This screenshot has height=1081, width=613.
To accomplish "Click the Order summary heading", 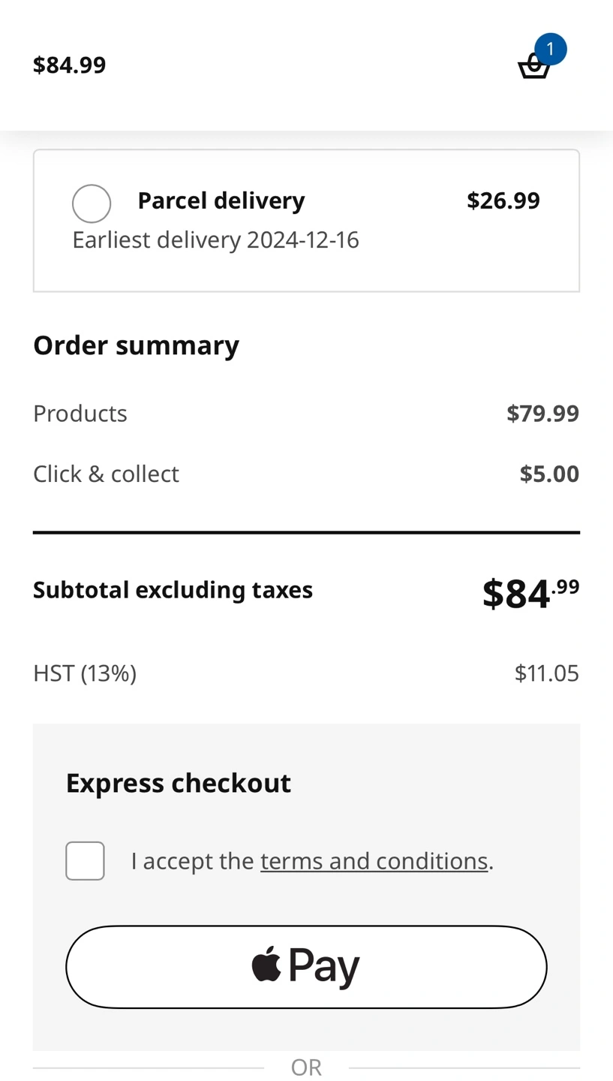I will [x=136, y=345].
